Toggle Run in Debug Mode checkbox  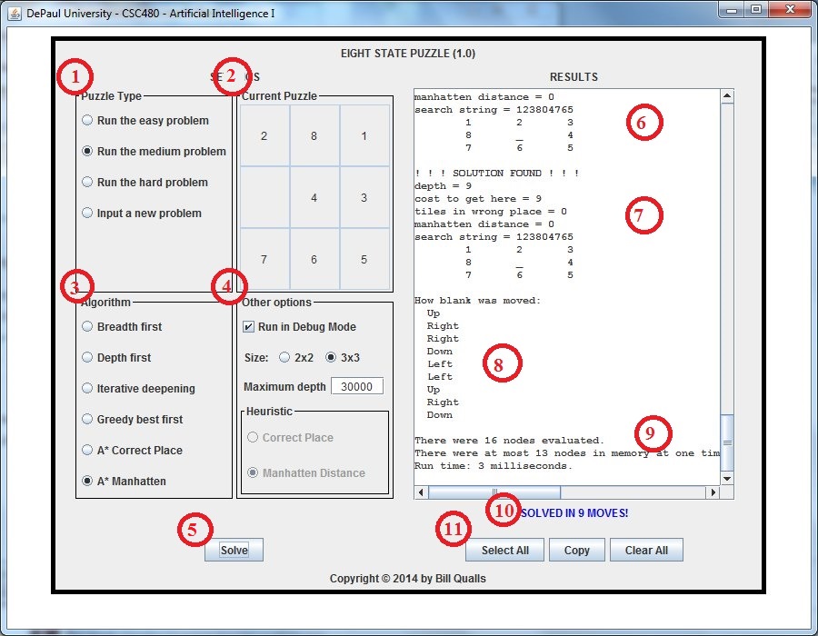[249, 327]
